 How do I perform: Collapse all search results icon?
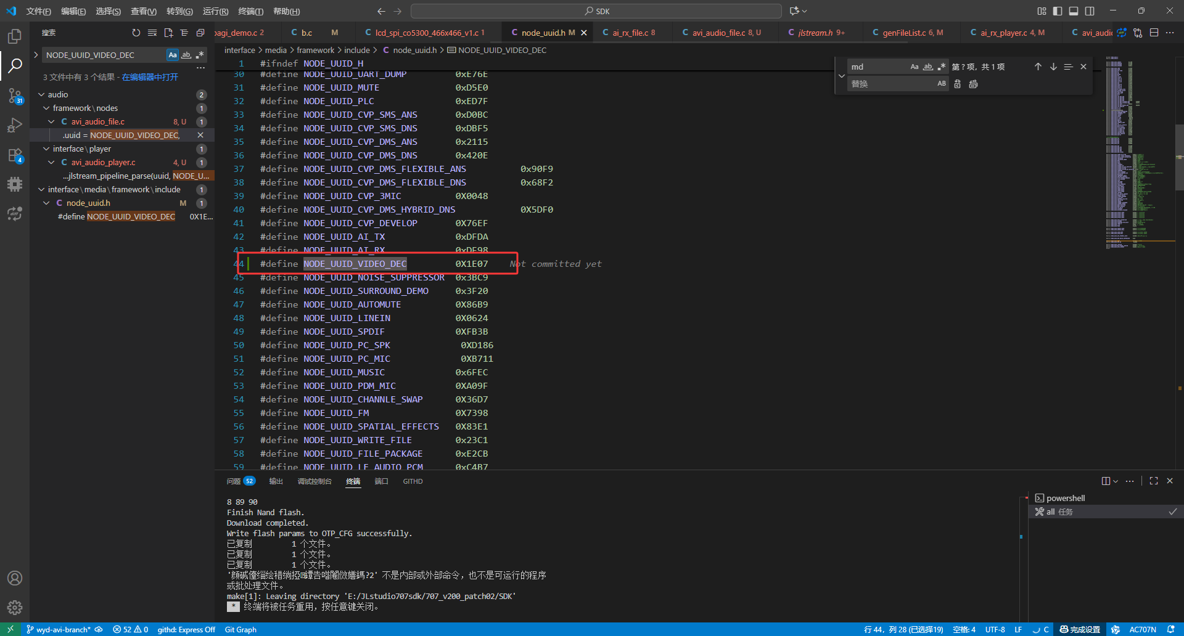(200, 33)
